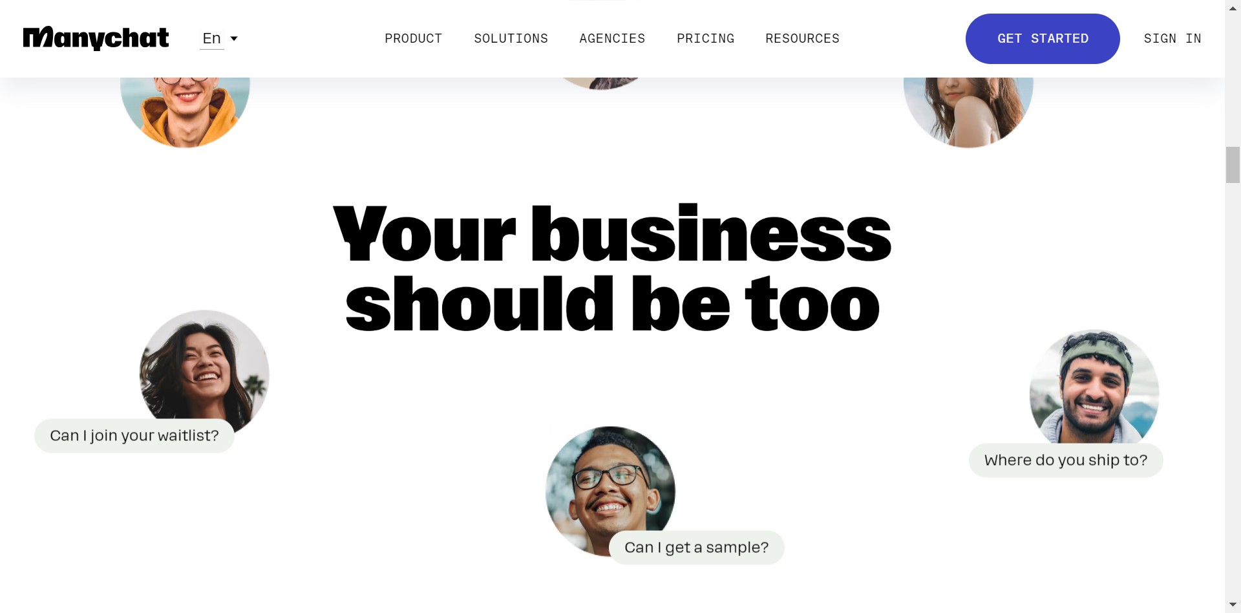Open the Agencies menu
This screenshot has height=613, width=1241.
click(x=612, y=39)
